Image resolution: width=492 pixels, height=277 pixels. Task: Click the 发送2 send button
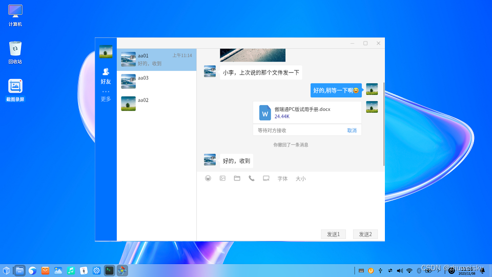point(365,234)
